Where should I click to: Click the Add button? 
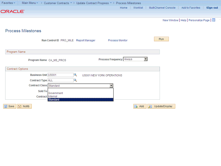coord(140,106)
